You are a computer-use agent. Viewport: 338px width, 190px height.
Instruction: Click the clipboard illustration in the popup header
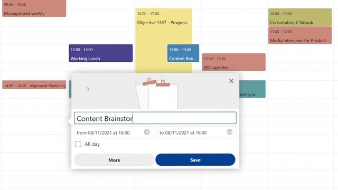157,94
